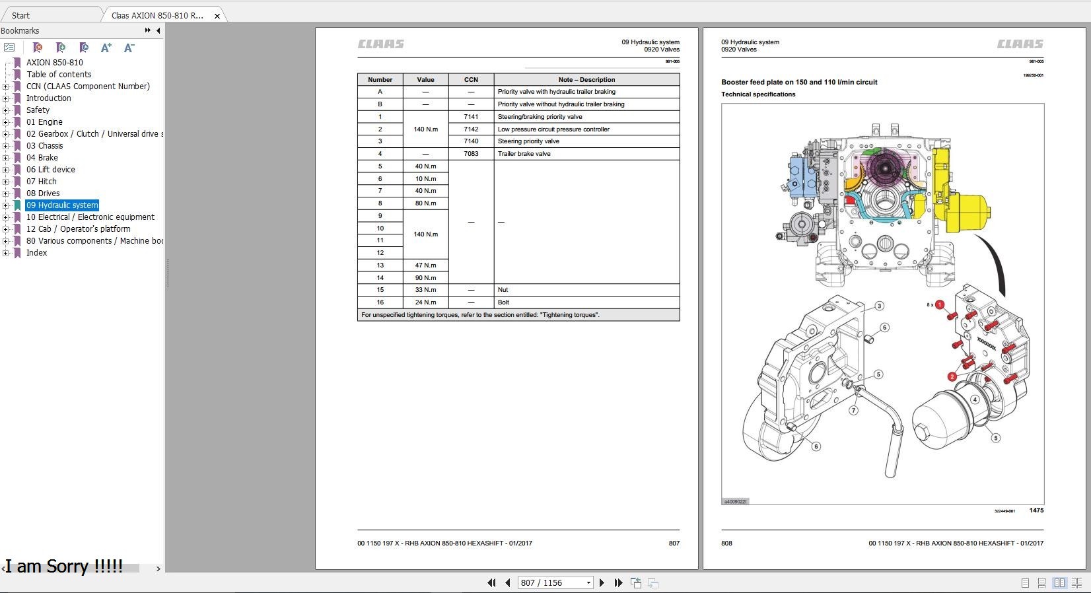Decrease bookmark font size (A-)
Image resolution: width=1091 pixels, height=593 pixels.
pyautogui.click(x=129, y=48)
